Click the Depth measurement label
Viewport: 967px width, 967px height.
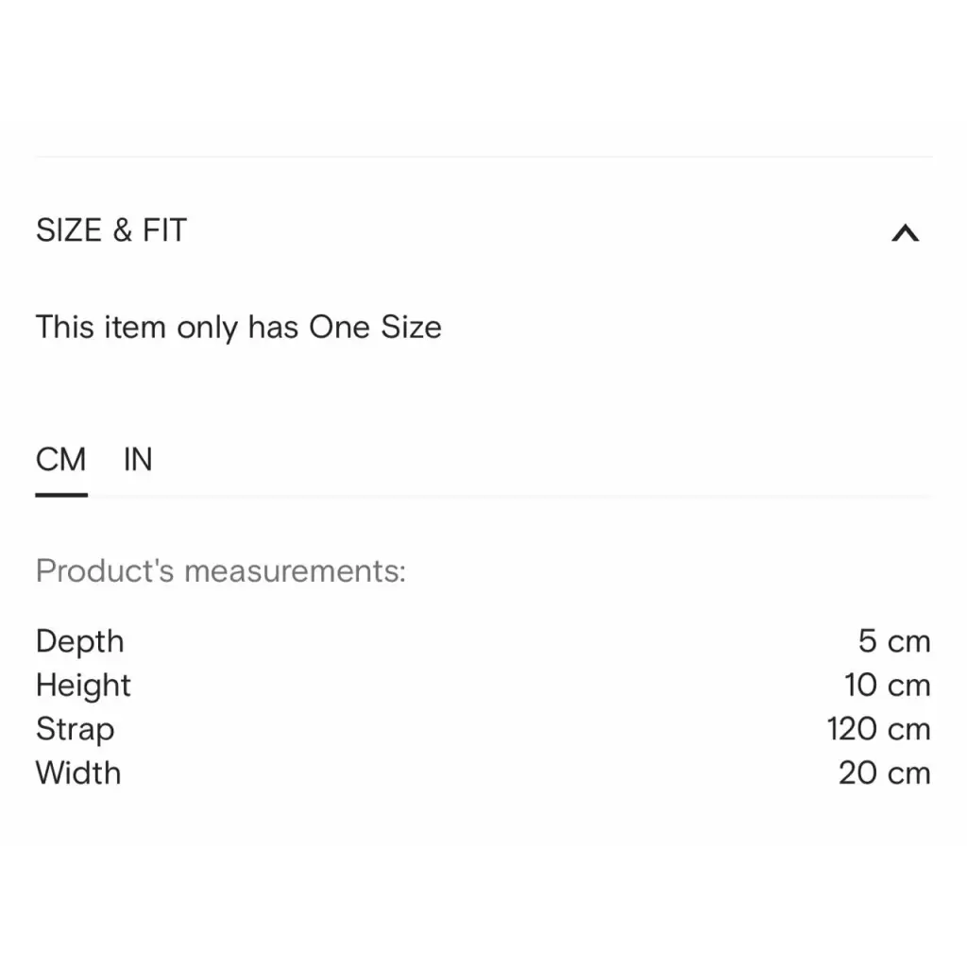[79, 641]
